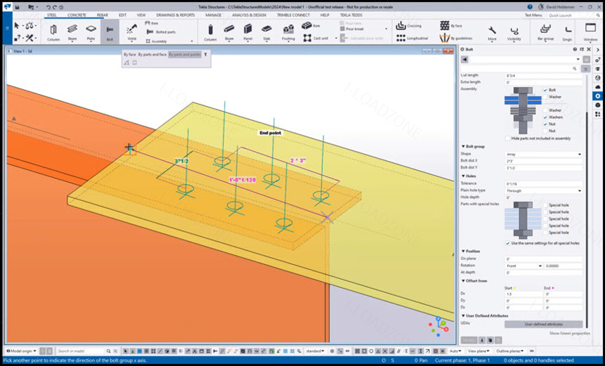Open the Model origin selector
Image resolution: width=605 pixels, height=366 pixels.
22,351
